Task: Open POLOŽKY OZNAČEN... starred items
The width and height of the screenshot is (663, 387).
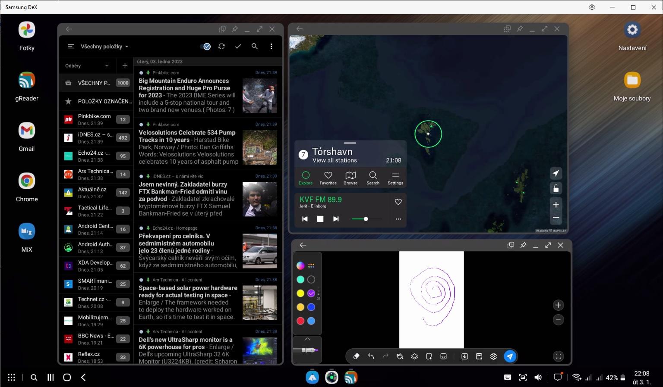Action: pyautogui.click(x=95, y=101)
